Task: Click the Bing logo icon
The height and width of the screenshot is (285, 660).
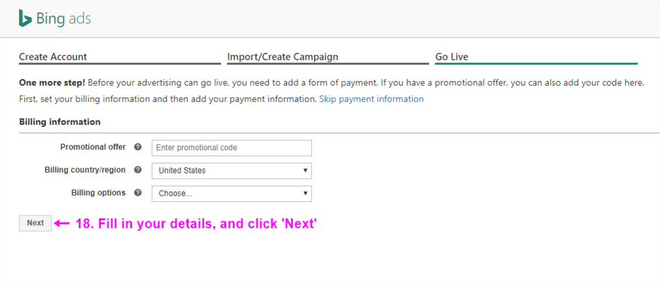Action: click(25, 19)
